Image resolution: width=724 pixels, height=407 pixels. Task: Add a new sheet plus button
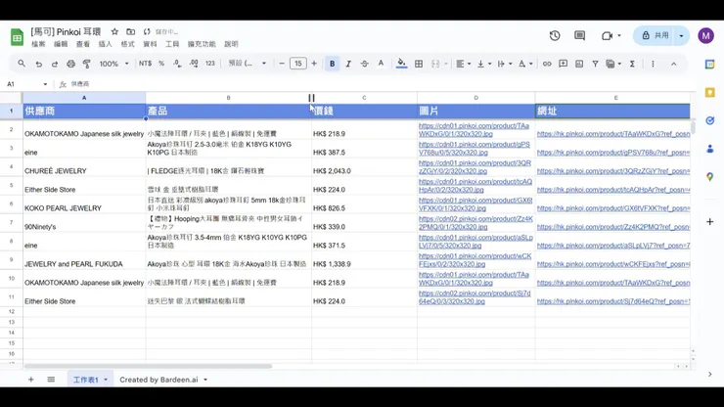[31, 380]
